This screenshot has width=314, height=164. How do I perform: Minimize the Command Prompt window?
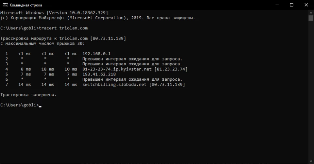tap(276, 5)
